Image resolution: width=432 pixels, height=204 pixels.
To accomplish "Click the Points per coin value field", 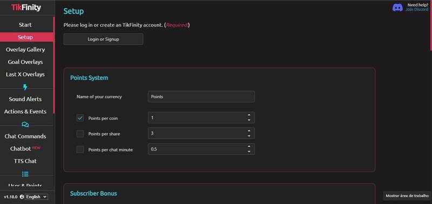I will pos(201,118).
